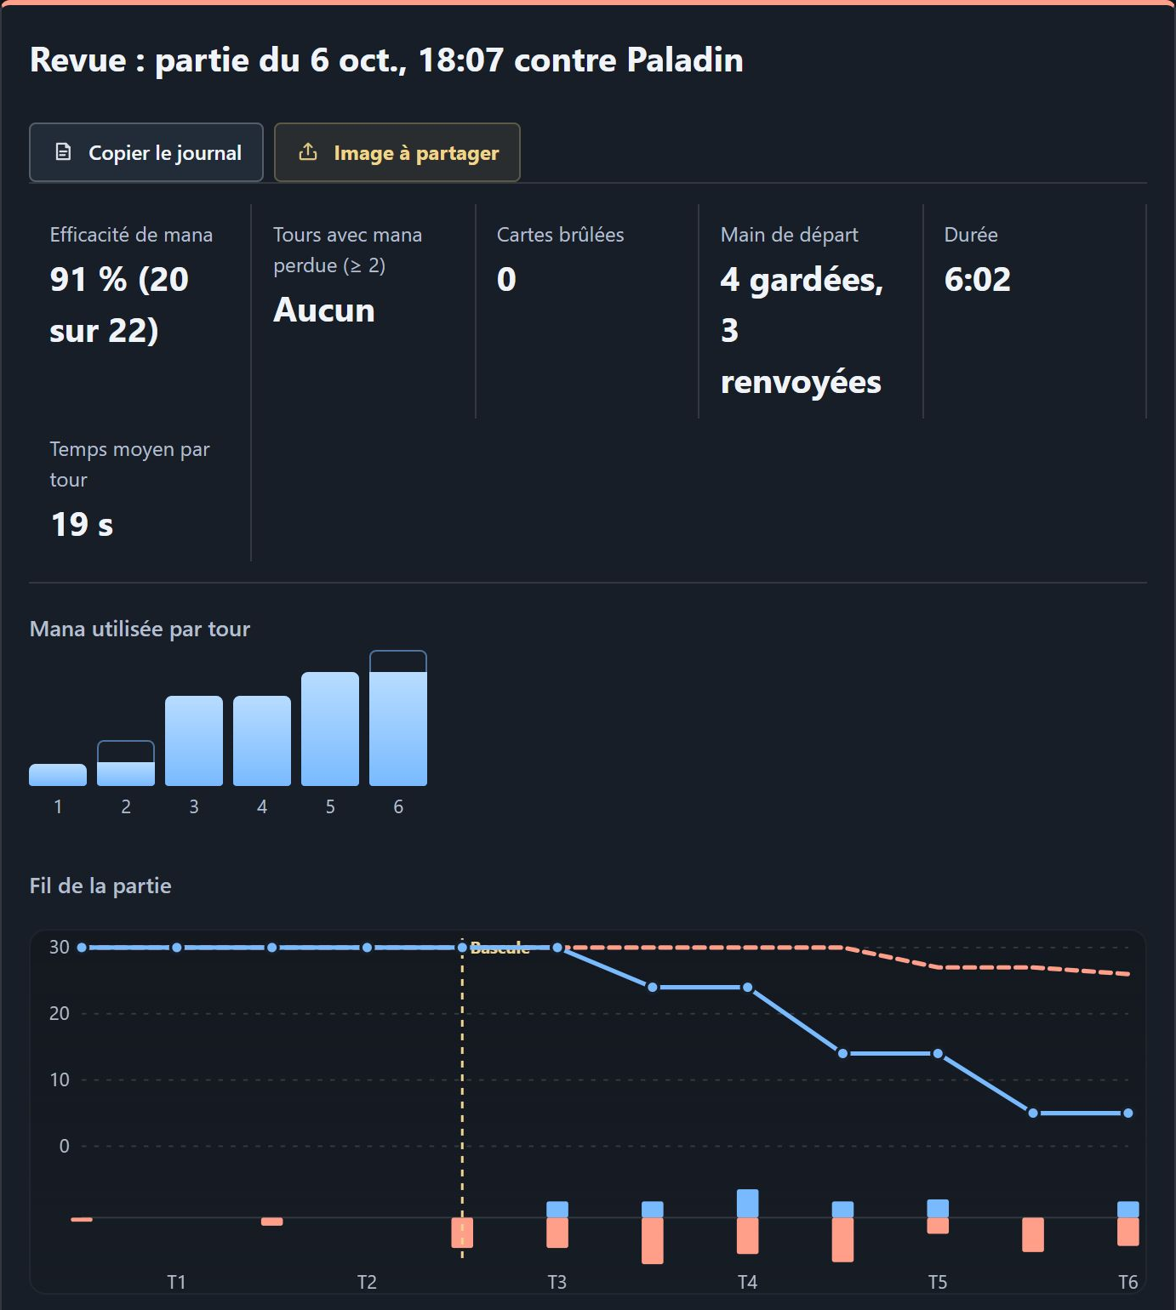Select the tall blue event bar at T4
Viewport: 1176px width, 1310px height.
pyautogui.click(x=748, y=1204)
